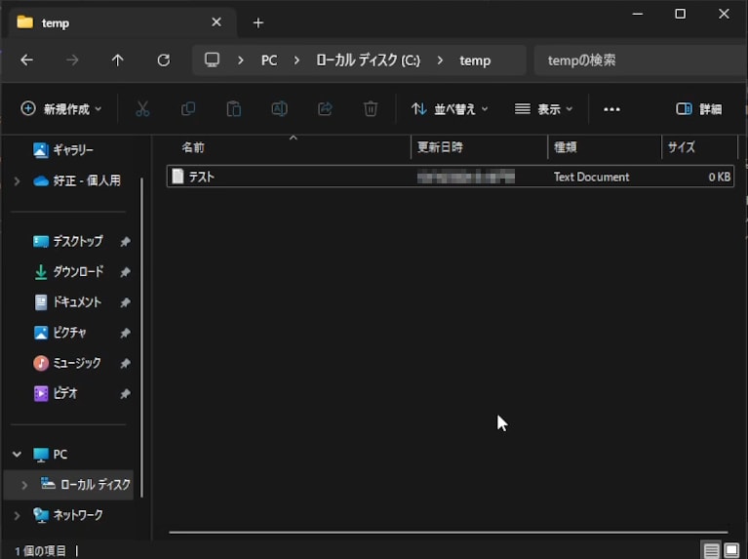Select PC in the address bar

(269, 60)
